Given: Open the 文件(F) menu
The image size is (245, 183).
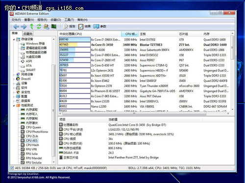Looking at the screenshot, I should [16, 20].
